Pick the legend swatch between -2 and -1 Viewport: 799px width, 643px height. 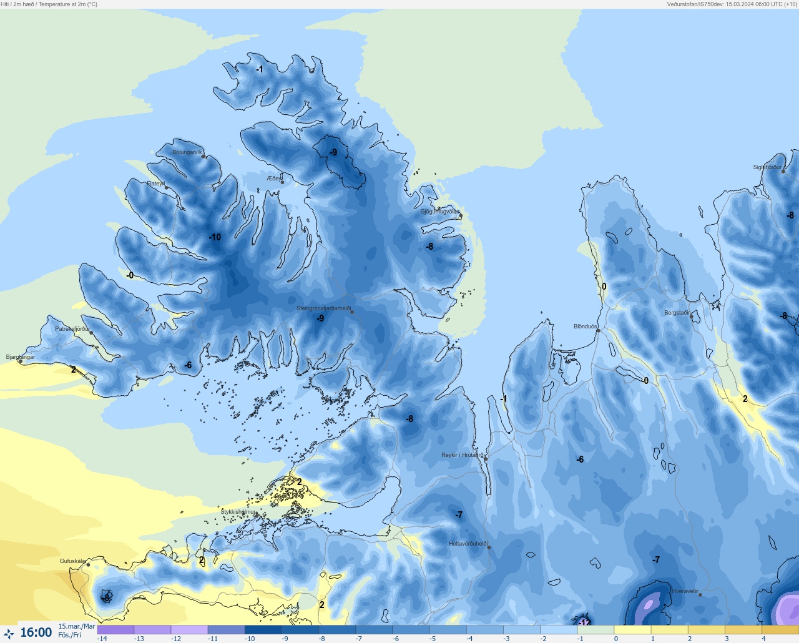coord(559,630)
